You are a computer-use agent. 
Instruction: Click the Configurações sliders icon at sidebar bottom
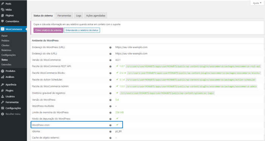click(x=3, y=108)
